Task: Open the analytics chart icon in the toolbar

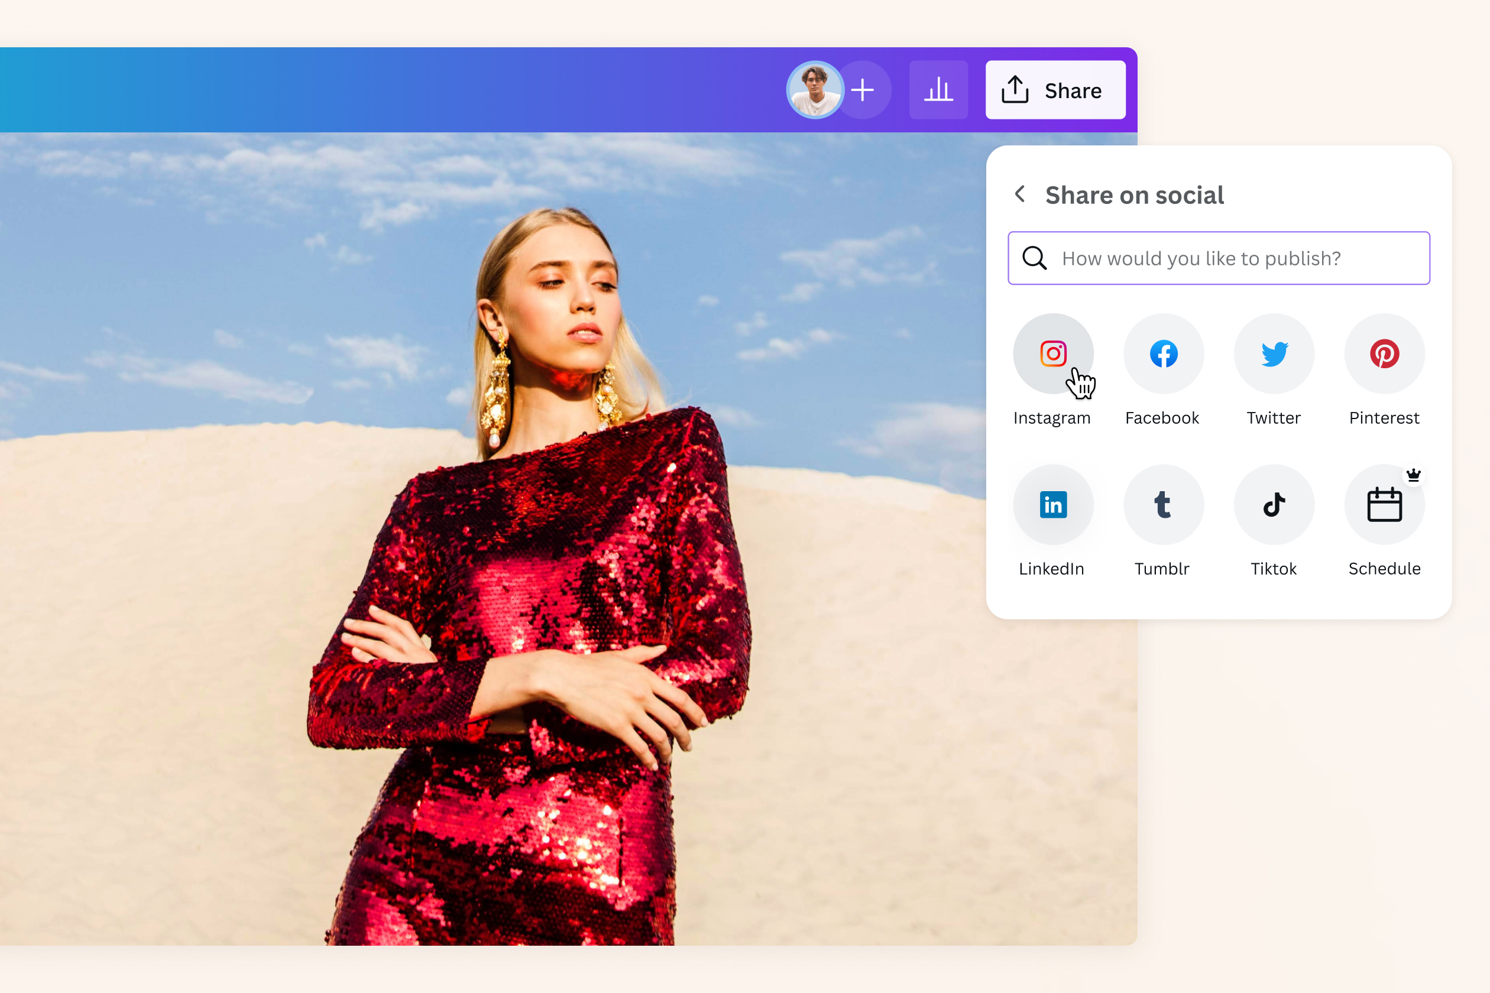Action: click(938, 90)
